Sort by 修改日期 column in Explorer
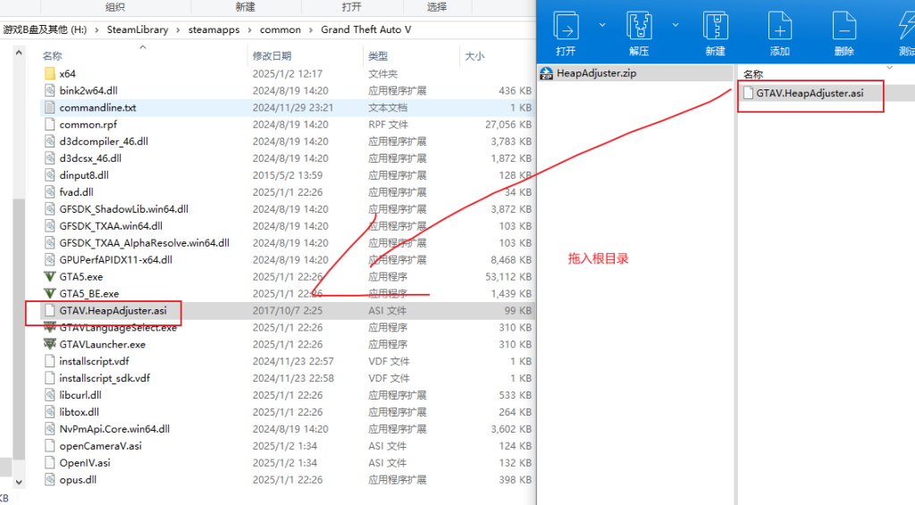This screenshot has height=505, width=915. click(x=272, y=56)
